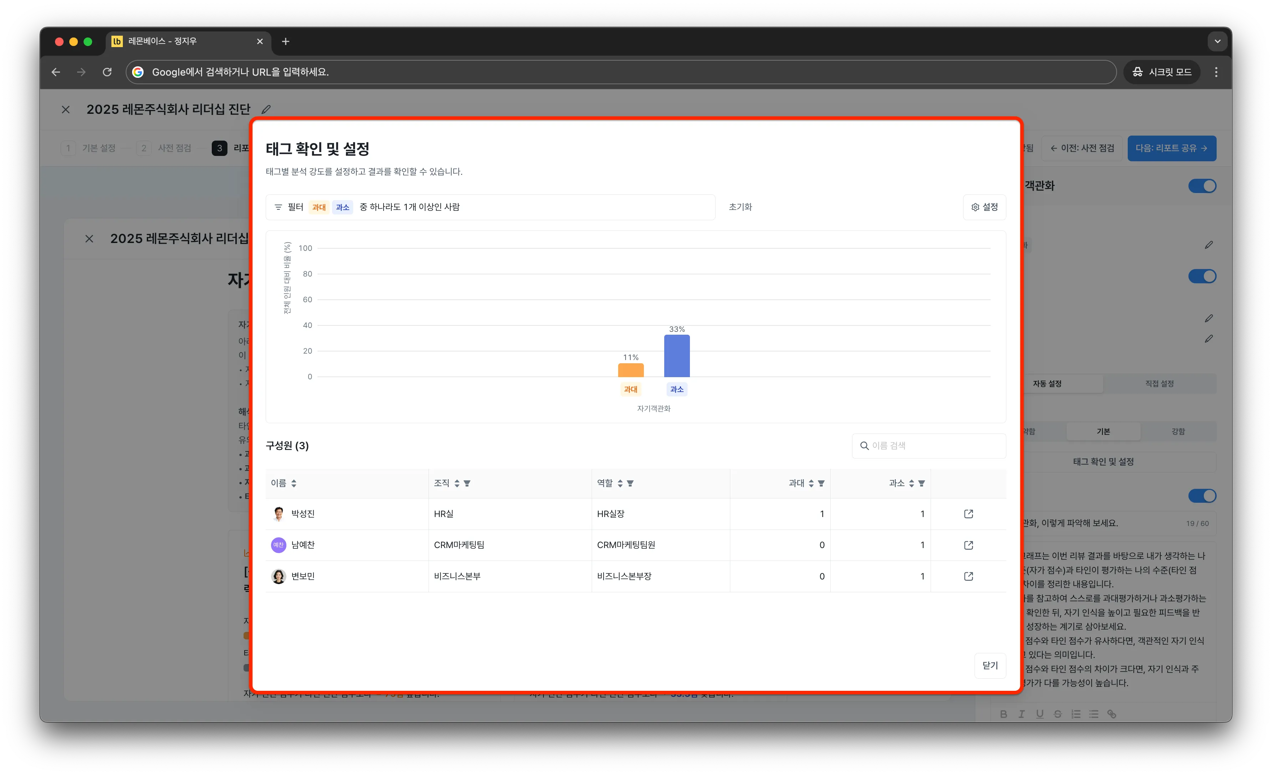The width and height of the screenshot is (1272, 775).
Task: Click the 조직 column filter funnel icon
Action: point(467,483)
